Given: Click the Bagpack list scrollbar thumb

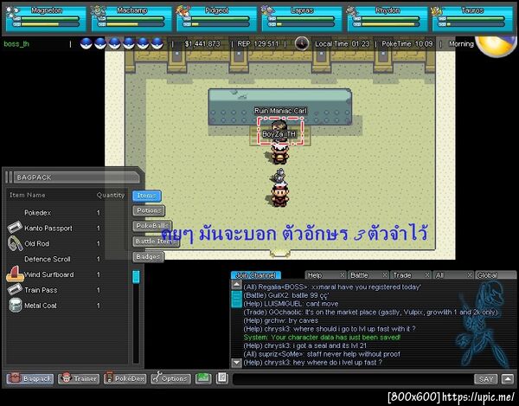Looking at the screenshot, I should tap(136, 277).
